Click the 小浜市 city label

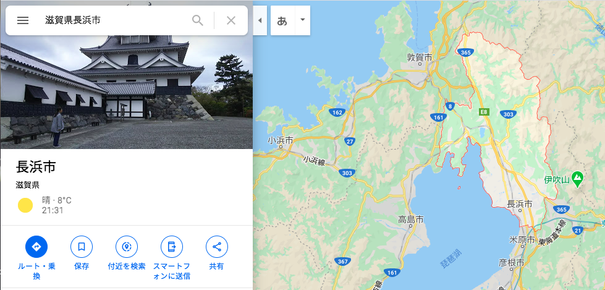[x=280, y=140]
